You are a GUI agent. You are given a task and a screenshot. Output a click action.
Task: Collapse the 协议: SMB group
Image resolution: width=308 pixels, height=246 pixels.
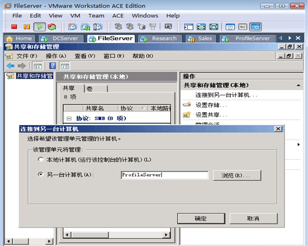pyautogui.click(x=69, y=118)
